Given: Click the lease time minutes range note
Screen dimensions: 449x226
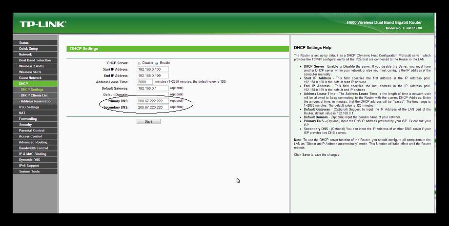Looking at the screenshot, I should click(x=190, y=82).
